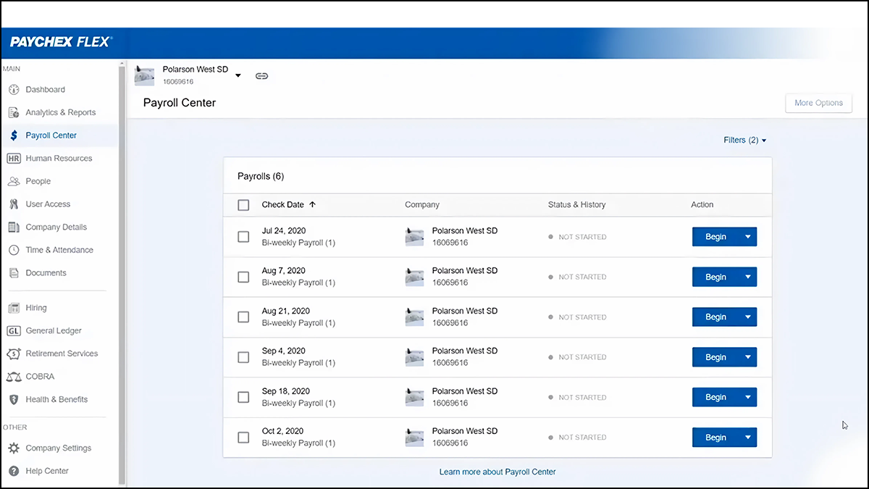869x489 pixels.
Task: Click the Human Resources HR icon
Action: (13, 159)
